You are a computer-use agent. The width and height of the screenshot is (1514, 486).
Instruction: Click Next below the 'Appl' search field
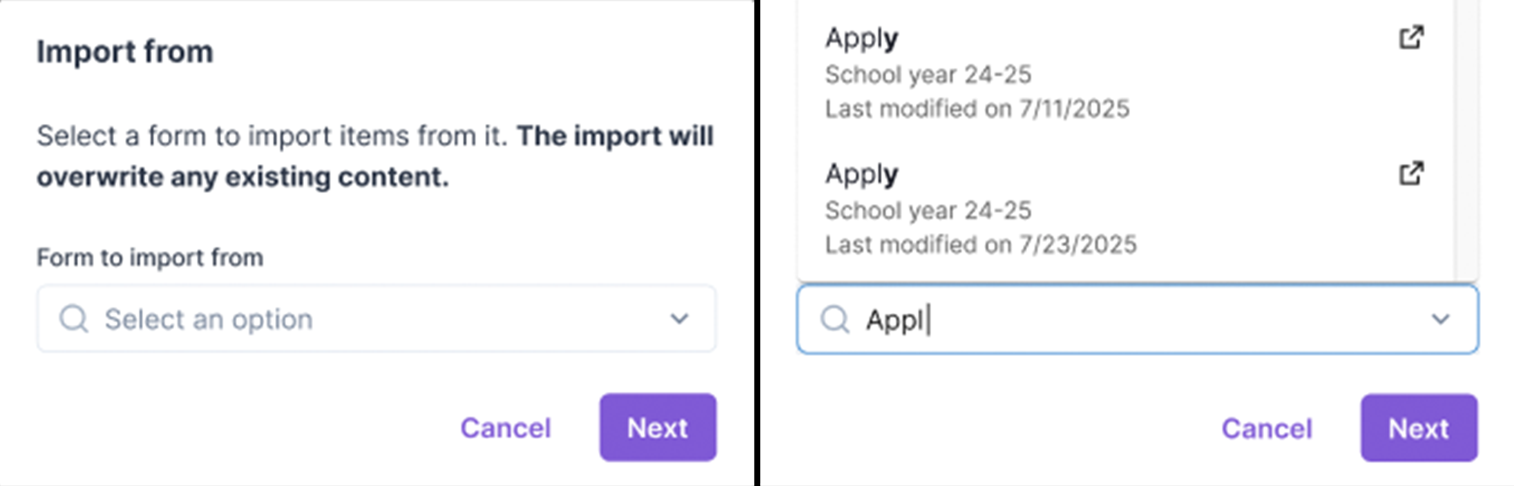pos(1418,429)
